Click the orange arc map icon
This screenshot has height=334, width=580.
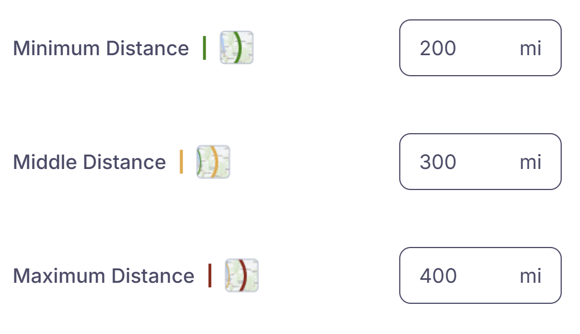(213, 162)
